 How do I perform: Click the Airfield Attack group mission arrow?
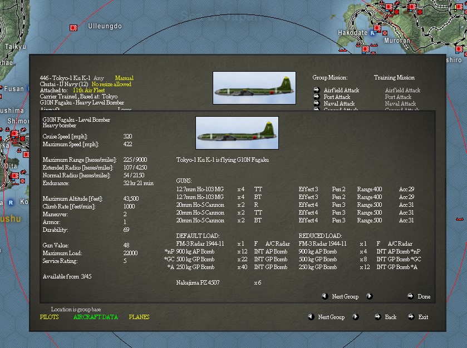(317, 90)
